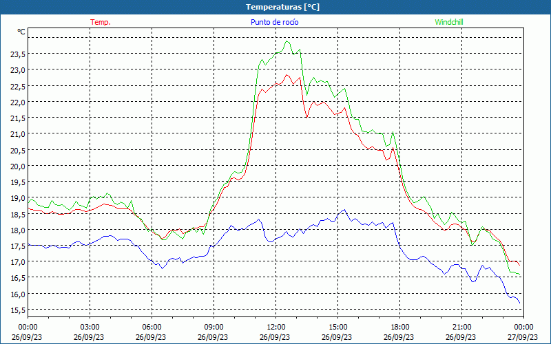Click the 23,0 y-axis value

point(18,70)
